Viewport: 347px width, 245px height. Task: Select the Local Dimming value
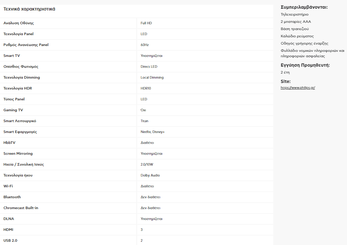point(152,78)
